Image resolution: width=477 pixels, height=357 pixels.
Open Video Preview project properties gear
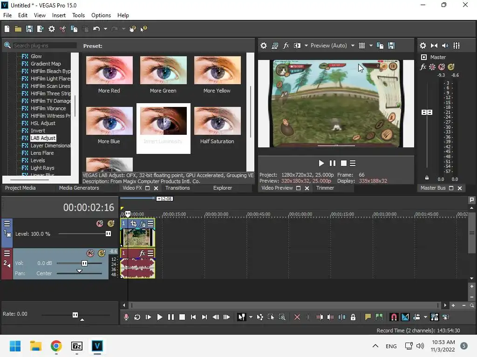264,46
